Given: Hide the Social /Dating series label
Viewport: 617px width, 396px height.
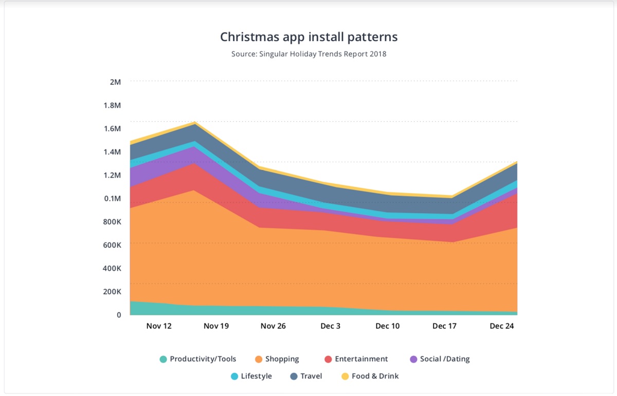Looking at the screenshot, I should (x=445, y=360).
